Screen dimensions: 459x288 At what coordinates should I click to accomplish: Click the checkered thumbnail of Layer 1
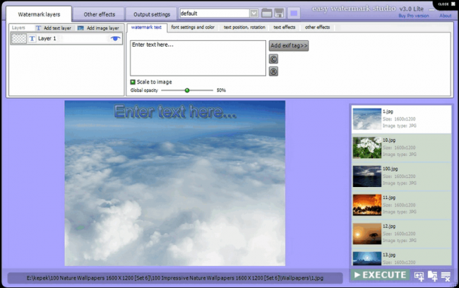click(19, 38)
